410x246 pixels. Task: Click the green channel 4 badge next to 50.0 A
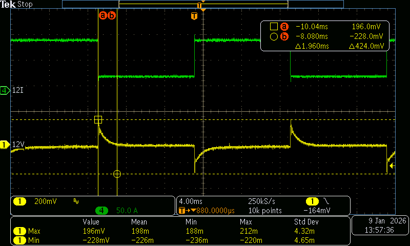point(101,210)
